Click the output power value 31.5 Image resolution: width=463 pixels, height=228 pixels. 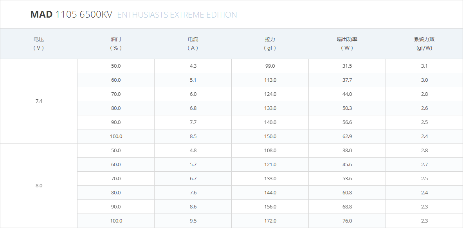(347, 66)
